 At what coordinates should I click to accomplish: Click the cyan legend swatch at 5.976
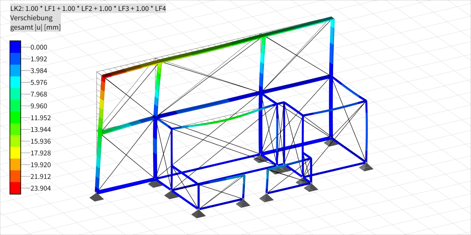tap(15, 82)
